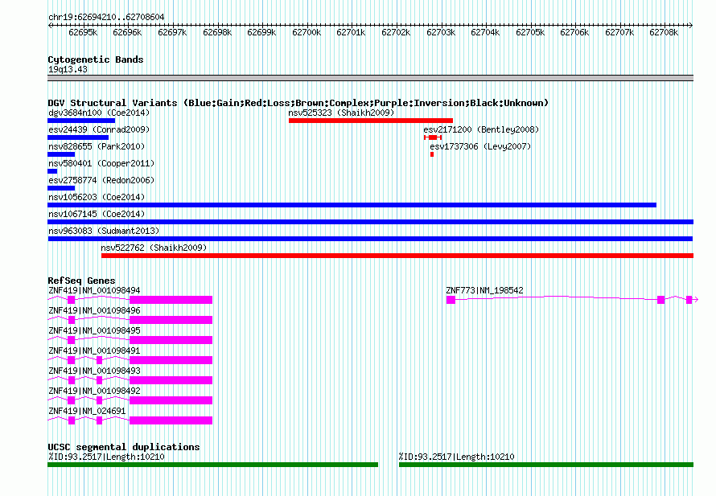Click the nsv522762 (Shaikh2009) label text
Viewport: 716px width, 496px height.
154,248
